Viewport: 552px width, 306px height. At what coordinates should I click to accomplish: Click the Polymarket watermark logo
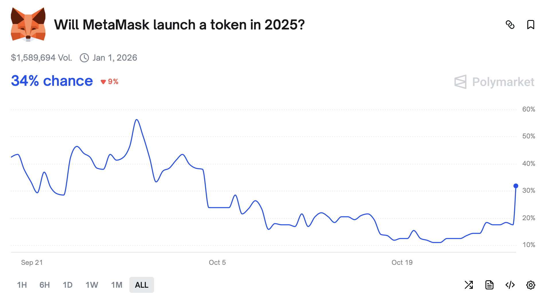[494, 82]
